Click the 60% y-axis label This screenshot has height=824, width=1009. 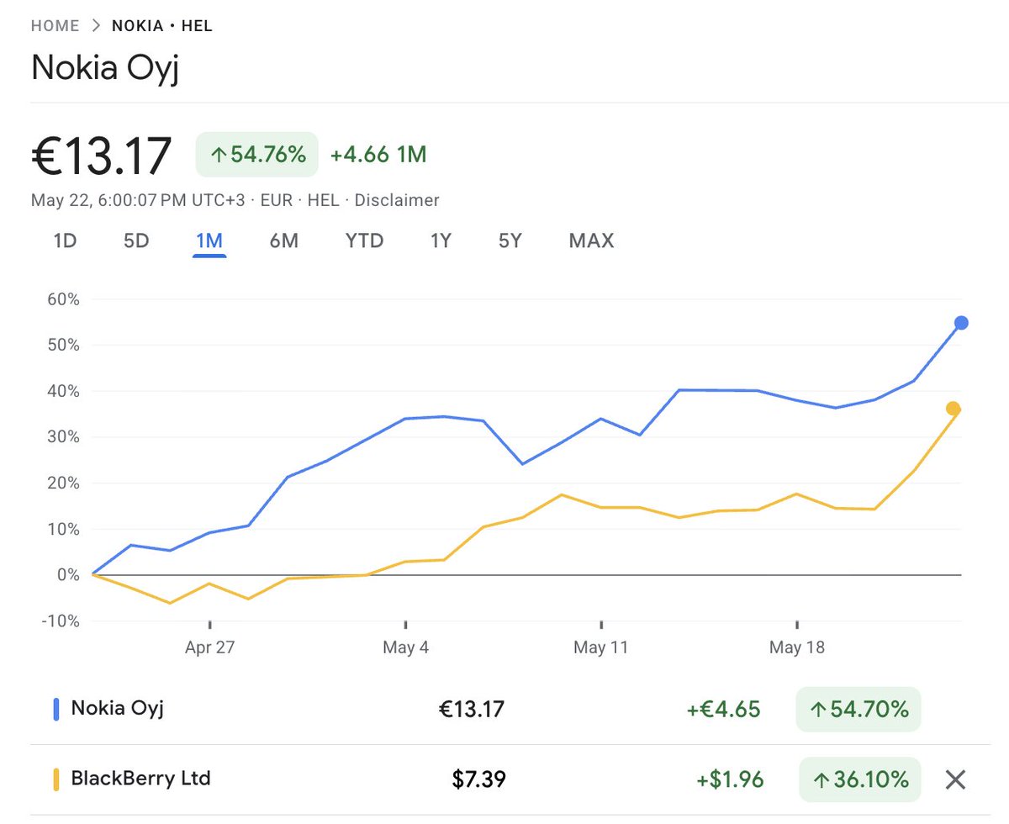pos(62,299)
